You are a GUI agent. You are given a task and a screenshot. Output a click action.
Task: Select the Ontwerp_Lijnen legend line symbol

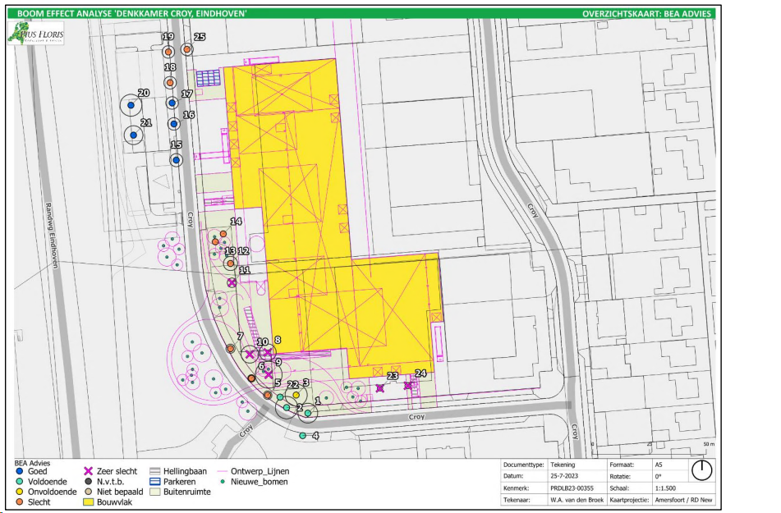click(x=223, y=470)
